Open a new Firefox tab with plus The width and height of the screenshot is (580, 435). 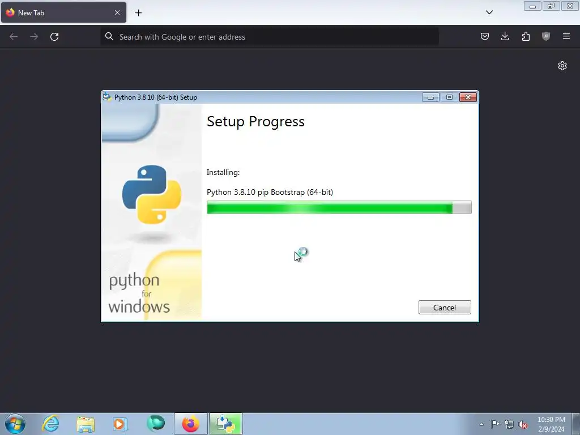pyautogui.click(x=138, y=12)
